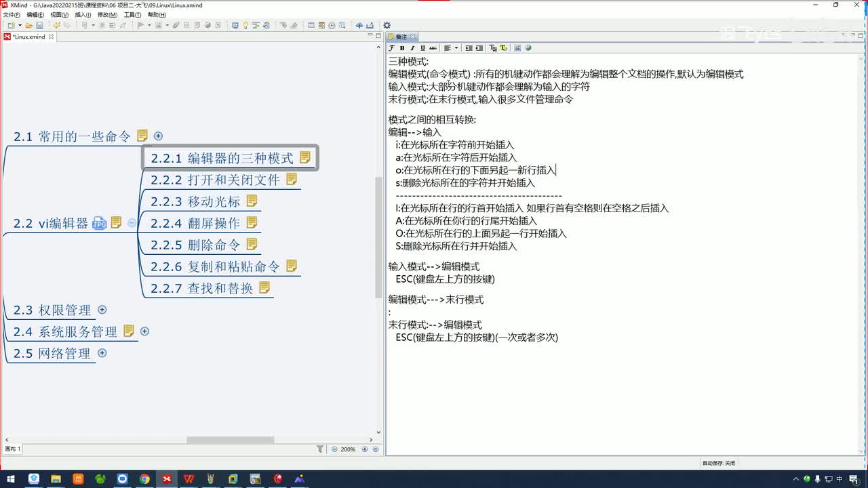Insert image into the notes
Screen dimensions: 868x488
tap(517, 48)
